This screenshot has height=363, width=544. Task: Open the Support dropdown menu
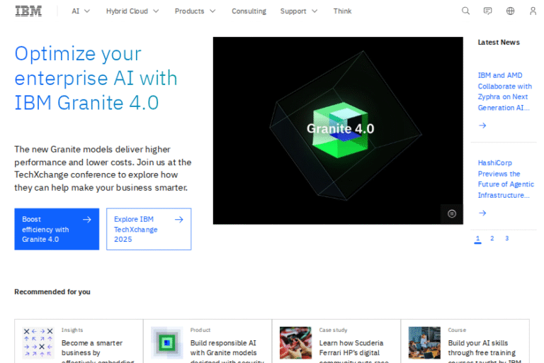tap(298, 11)
